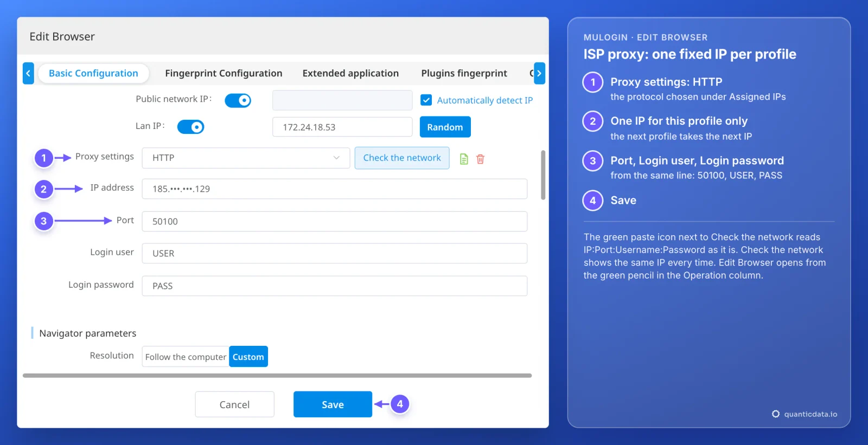
Task: Click the Navigator parameters heading
Action: coord(88,333)
